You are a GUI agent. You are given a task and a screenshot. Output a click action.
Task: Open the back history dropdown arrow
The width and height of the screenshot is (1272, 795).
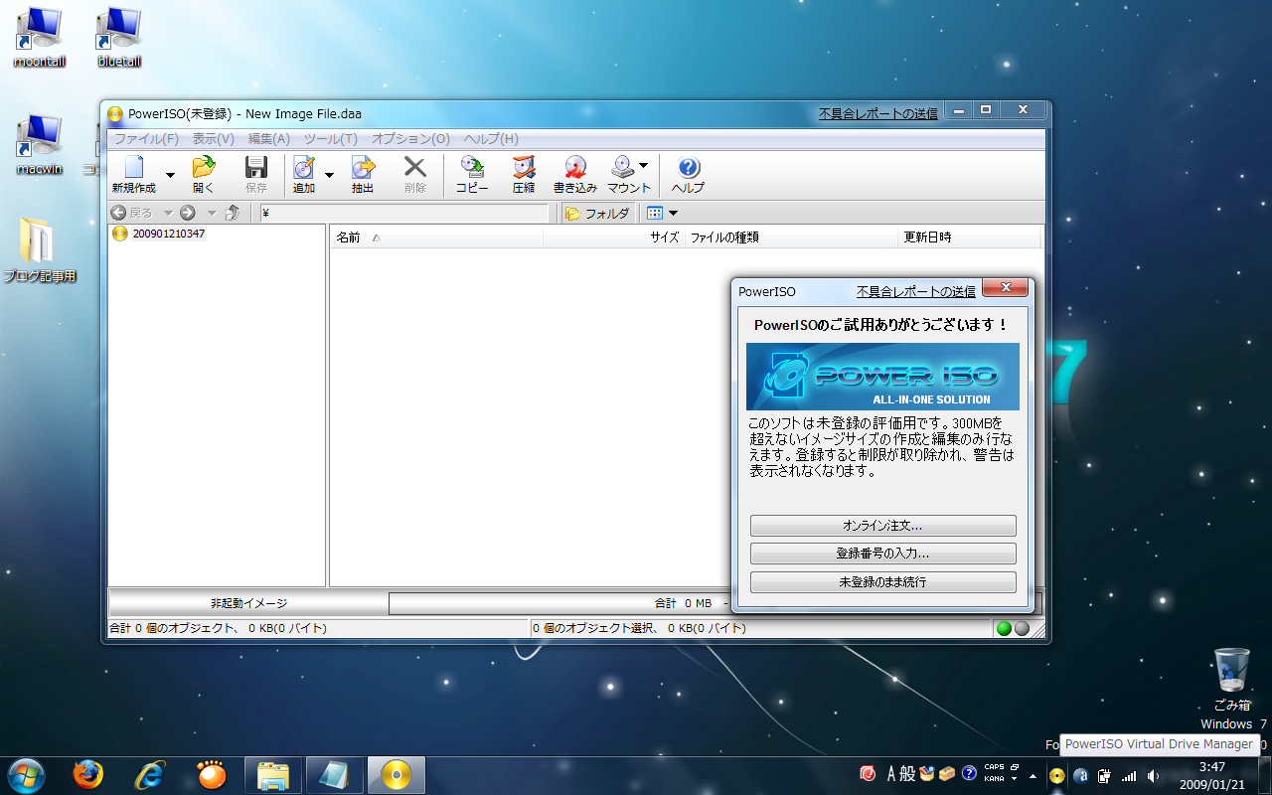click(x=167, y=213)
